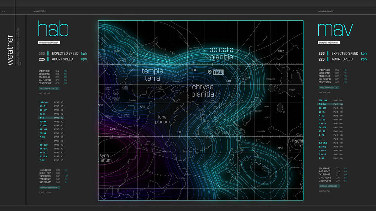Click the acidalia planitia region label
This screenshot has width=376, height=211.
[x=221, y=53]
